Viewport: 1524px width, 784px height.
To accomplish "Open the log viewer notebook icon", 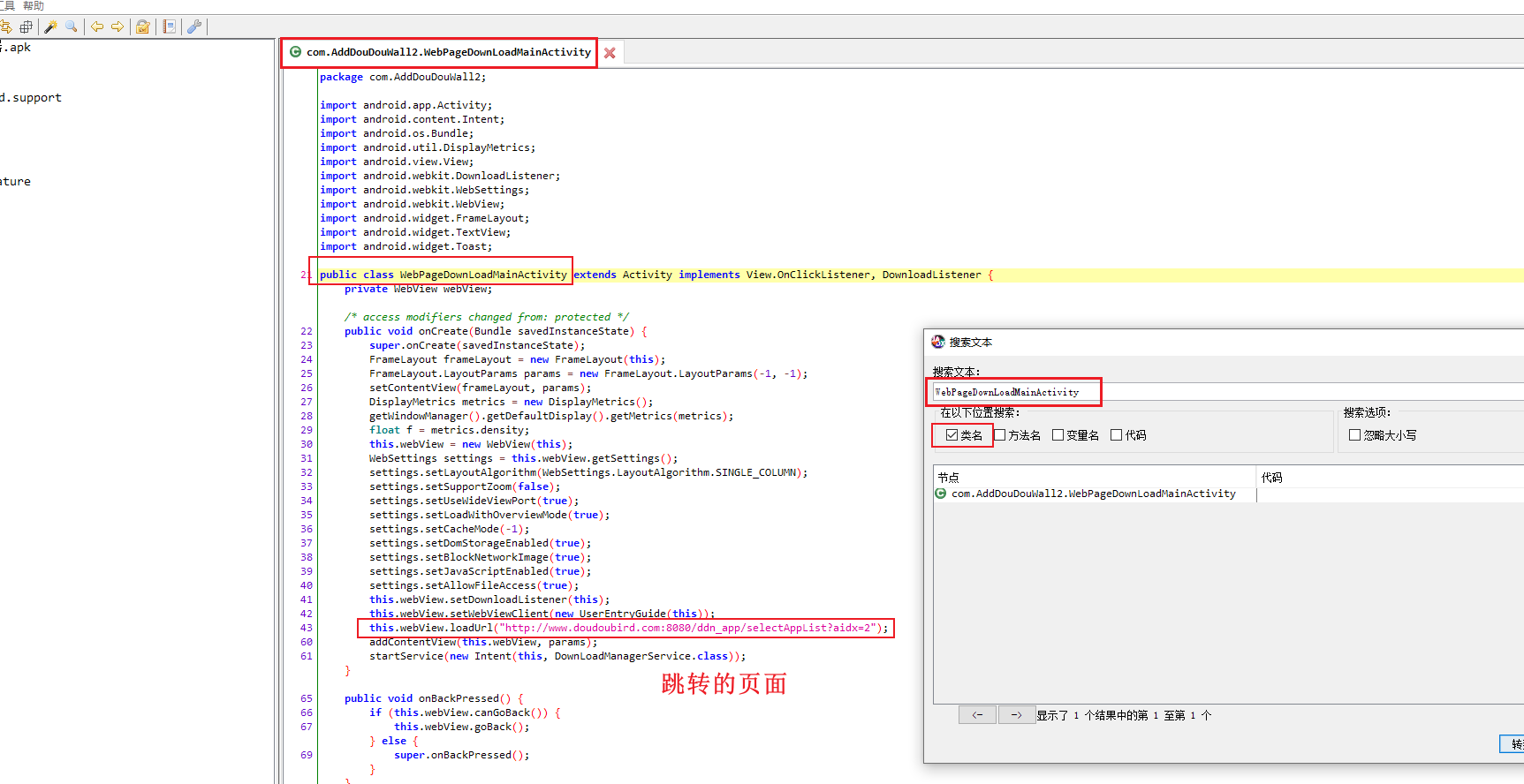I will click(x=170, y=26).
